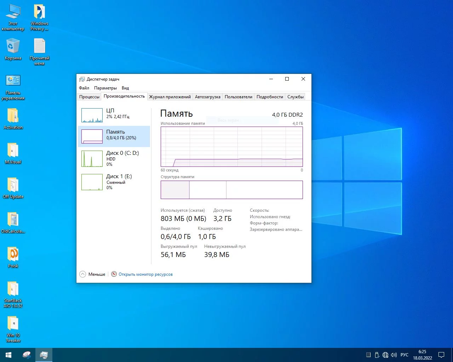
Task: Open the Windows Privacy desktop icon
Action: (39, 17)
